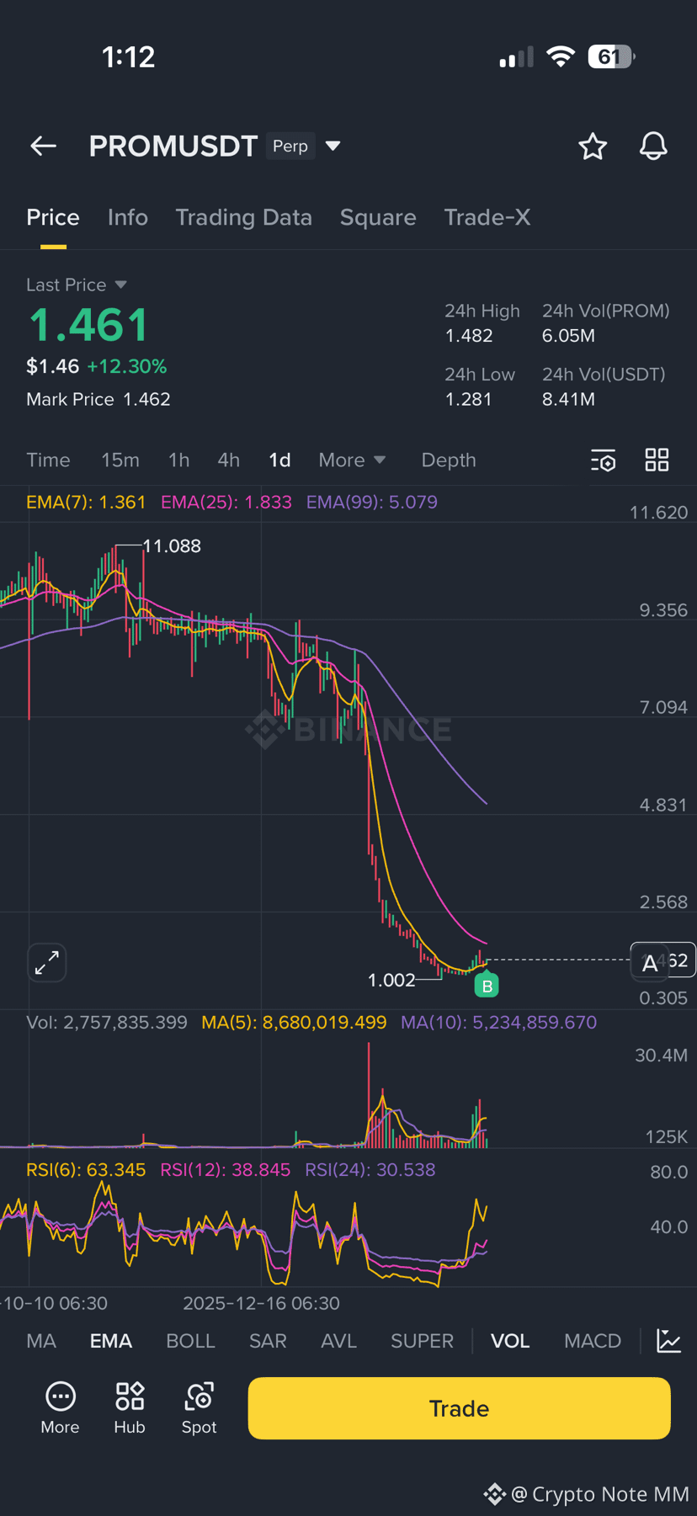Tap the 2025-12-16 06:30 date label
Viewport: 697px width, 1516px height.
point(261,1303)
